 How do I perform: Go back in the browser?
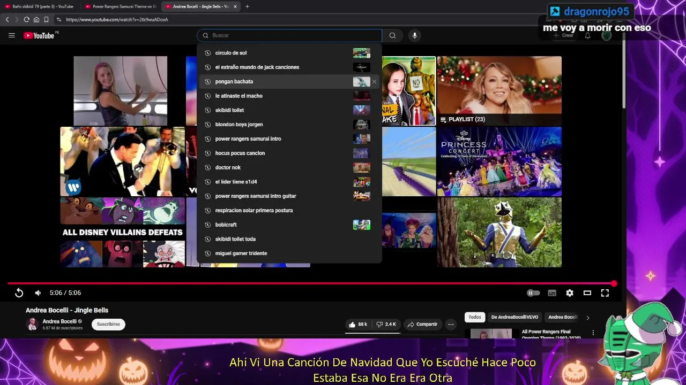[7, 19]
